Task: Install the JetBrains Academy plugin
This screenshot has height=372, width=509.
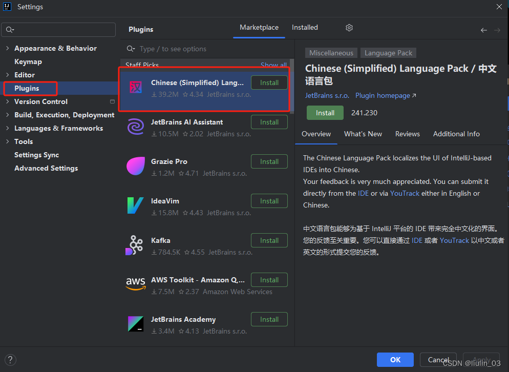Action: tap(269, 319)
